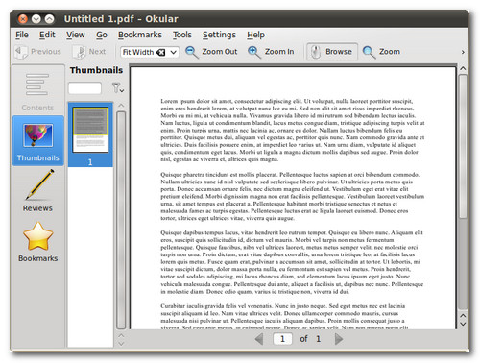Show the Contents outline panel
The width and height of the screenshot is (480, 363).
(37, 91)
